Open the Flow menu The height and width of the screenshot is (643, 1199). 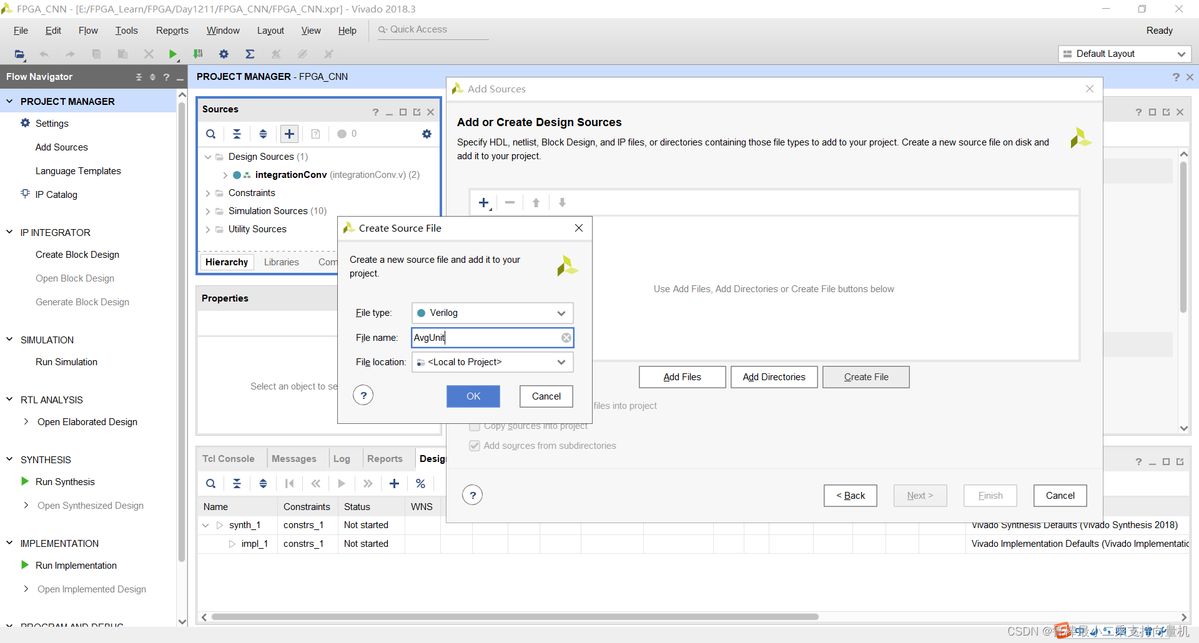[x=88, y=31]
